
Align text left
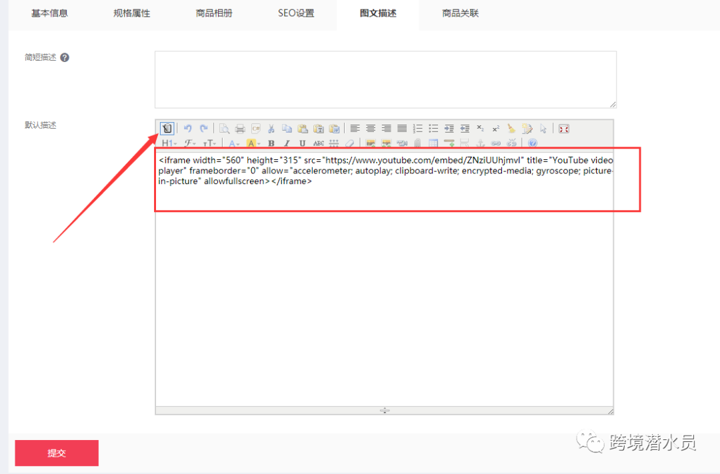[355, 129]
